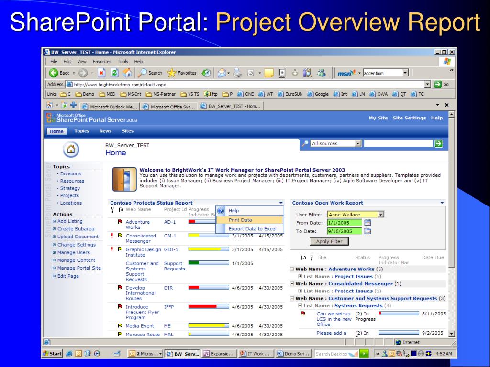Open the My Site link
The width and height of the screenshot is (490, 367).
378,118
